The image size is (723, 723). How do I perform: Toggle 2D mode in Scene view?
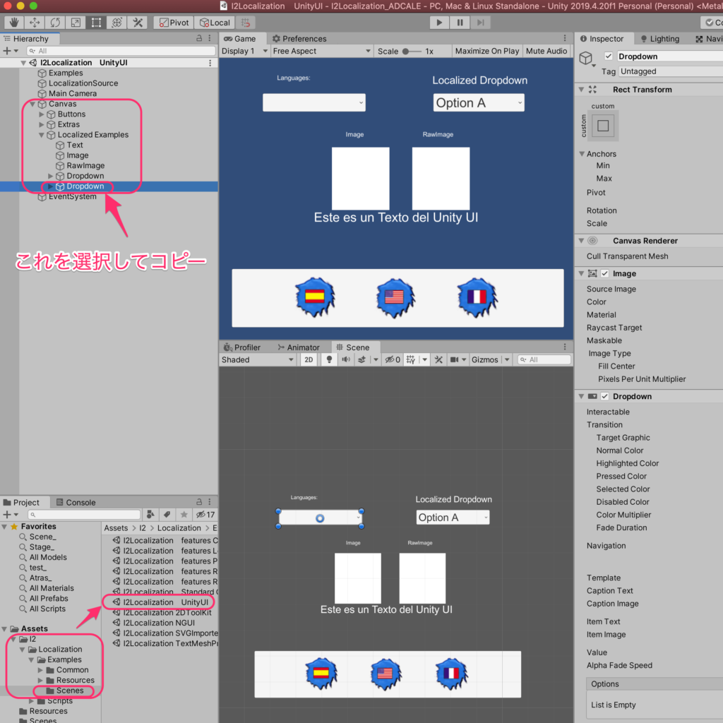point(309,359)
